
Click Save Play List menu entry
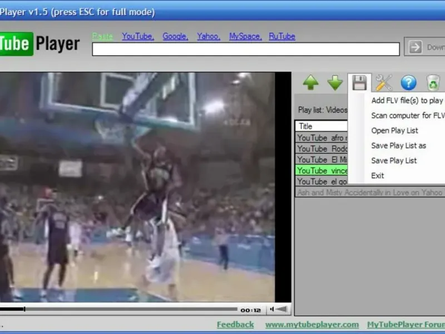(394, 161)
